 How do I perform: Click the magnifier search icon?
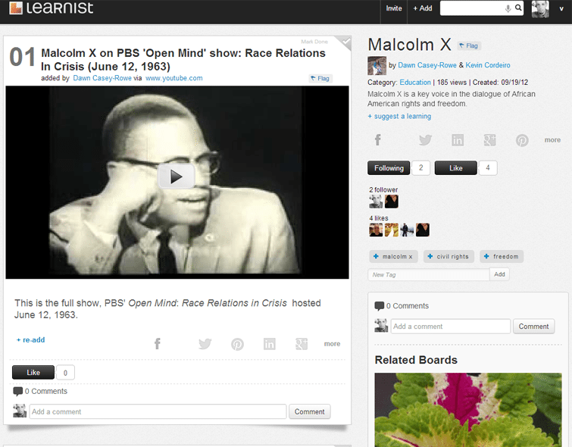(x=518, y=8)
